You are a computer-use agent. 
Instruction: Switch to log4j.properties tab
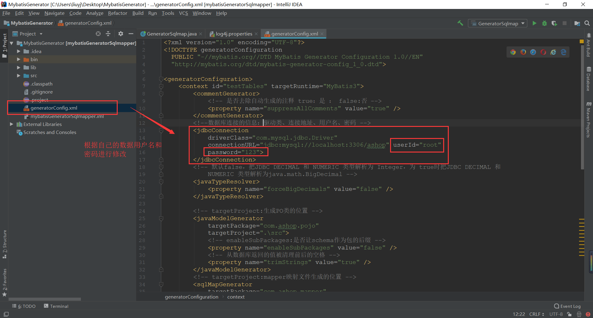coord(234,34)
